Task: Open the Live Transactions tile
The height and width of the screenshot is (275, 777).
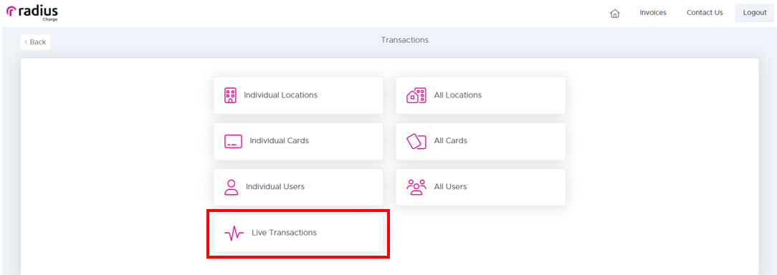Action: coord(298,233)
